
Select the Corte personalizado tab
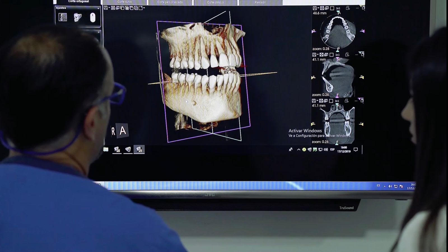pyautogui.click(x=170, y=3)
